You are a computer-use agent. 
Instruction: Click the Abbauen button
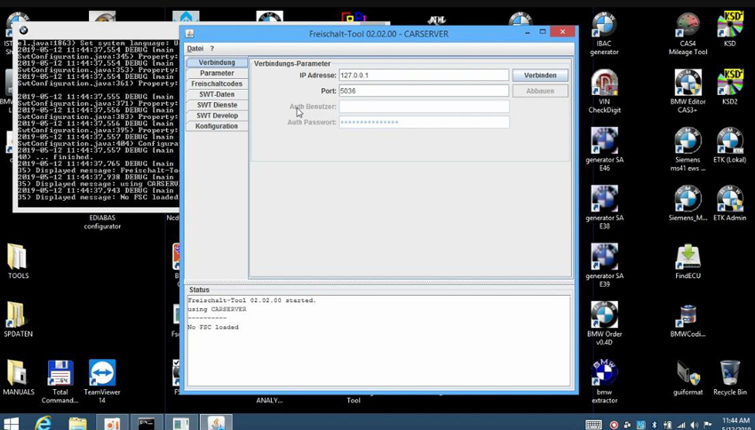[x=540, y=91]
